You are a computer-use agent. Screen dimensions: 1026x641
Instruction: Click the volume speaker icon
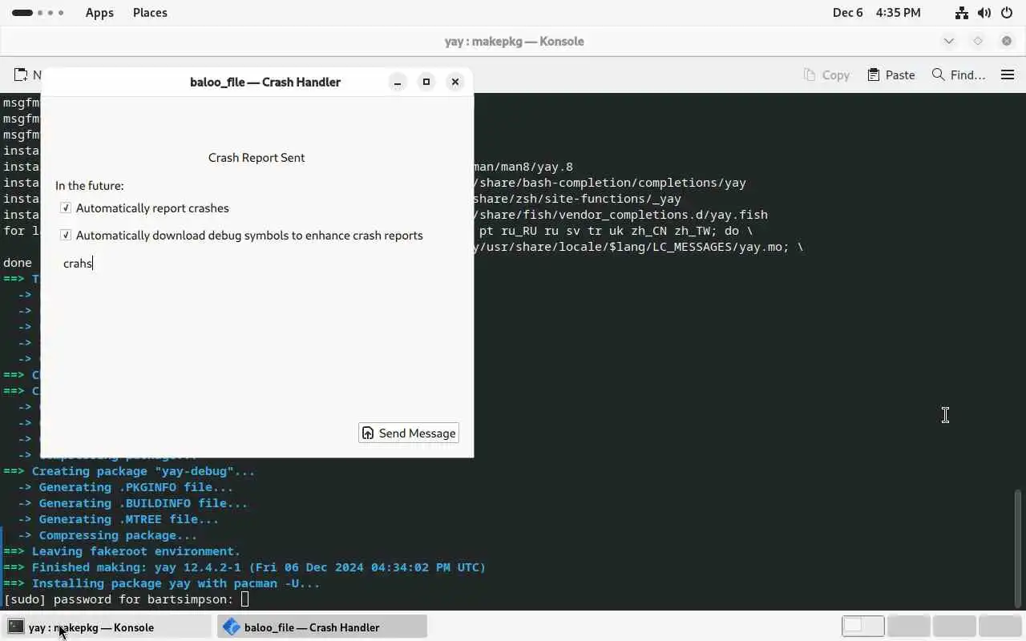click(x=984, y=13)
